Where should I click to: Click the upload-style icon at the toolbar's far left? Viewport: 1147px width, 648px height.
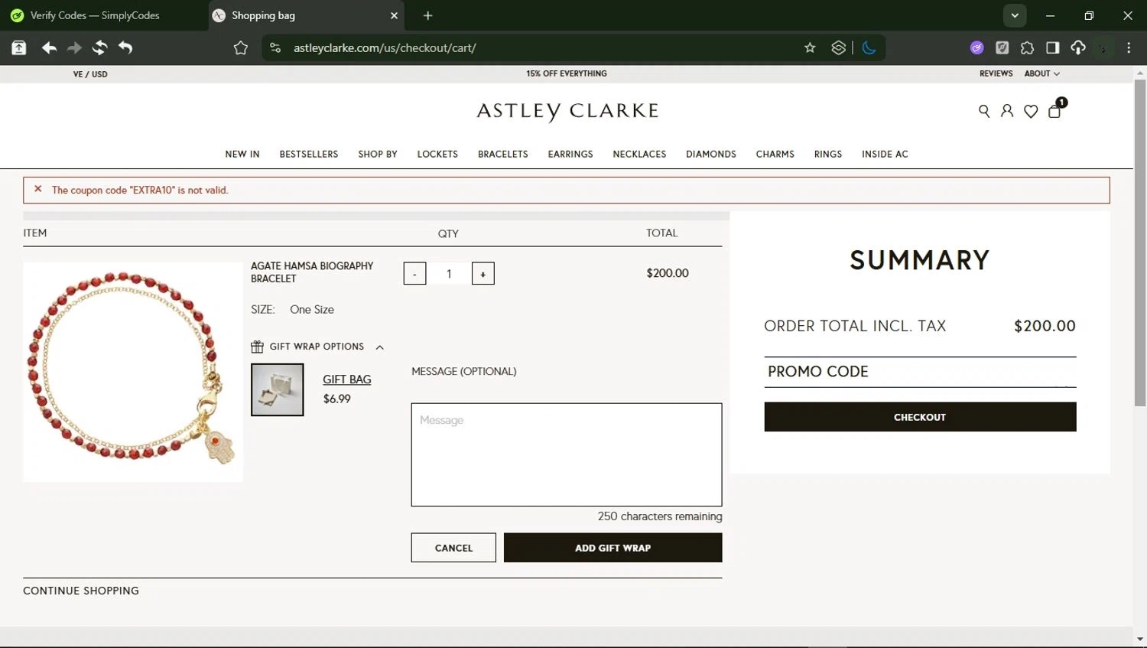coord(19,47)
